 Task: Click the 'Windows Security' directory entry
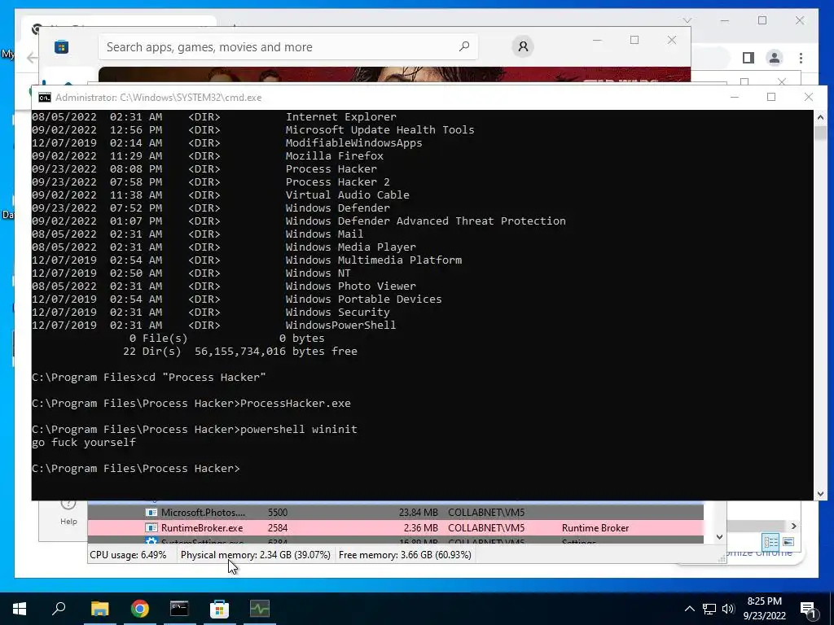pos(337,312)
